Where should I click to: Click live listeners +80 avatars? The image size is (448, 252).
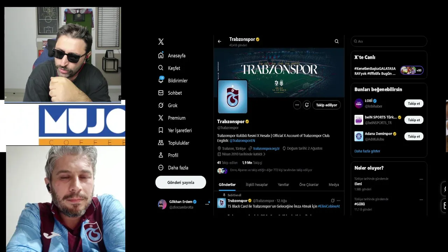pos(412,70)
